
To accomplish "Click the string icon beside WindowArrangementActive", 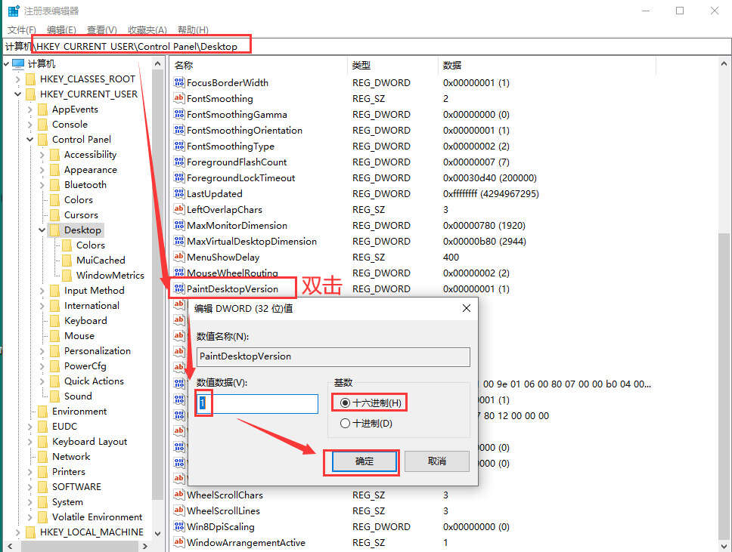I will (x=178, y=542).
